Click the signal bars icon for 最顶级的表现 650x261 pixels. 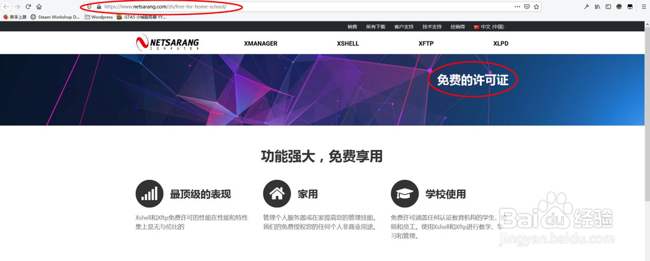tap(149, 193)
